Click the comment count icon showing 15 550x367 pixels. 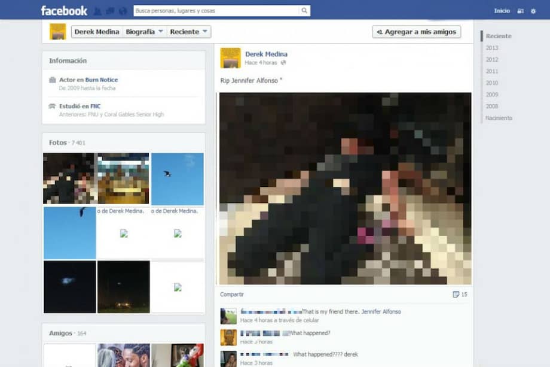pos(456,295)
